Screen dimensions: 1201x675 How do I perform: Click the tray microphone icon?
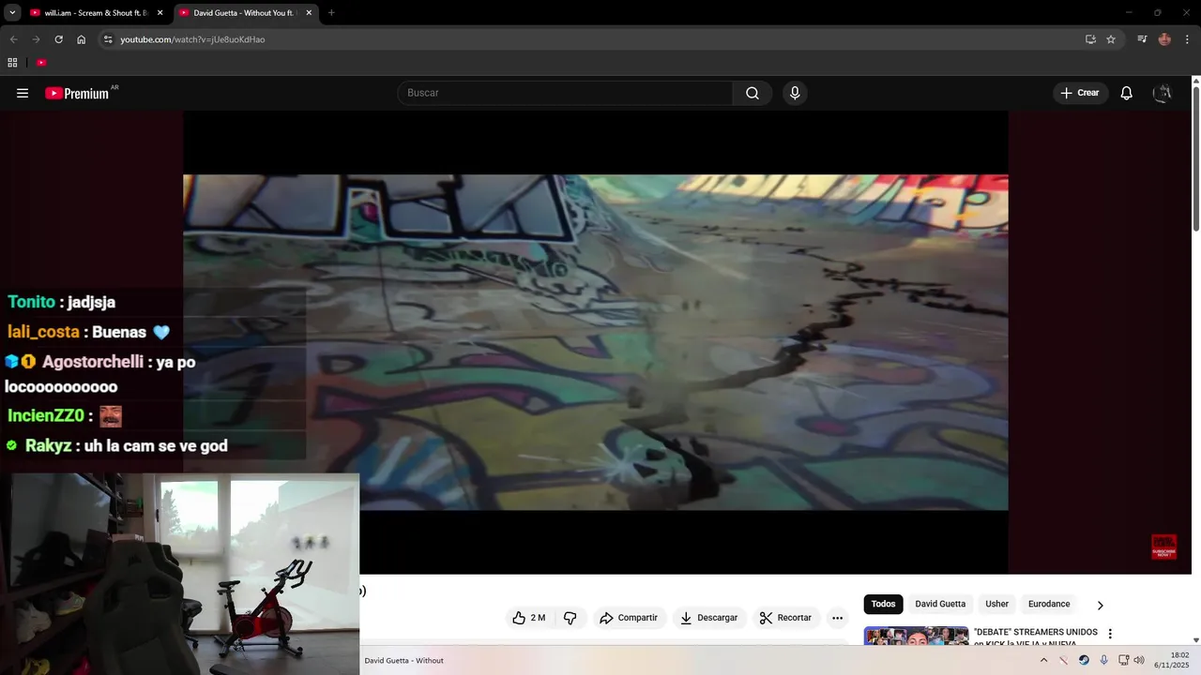[x=1103, y=660]
